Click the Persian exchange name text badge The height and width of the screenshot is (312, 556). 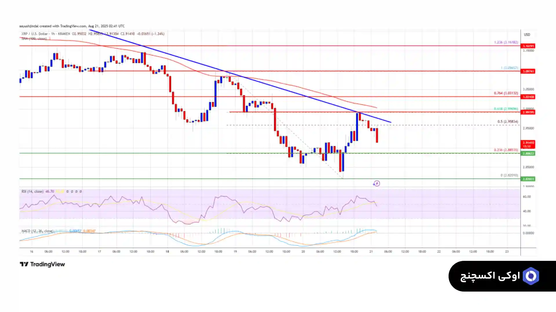(490, 276)
